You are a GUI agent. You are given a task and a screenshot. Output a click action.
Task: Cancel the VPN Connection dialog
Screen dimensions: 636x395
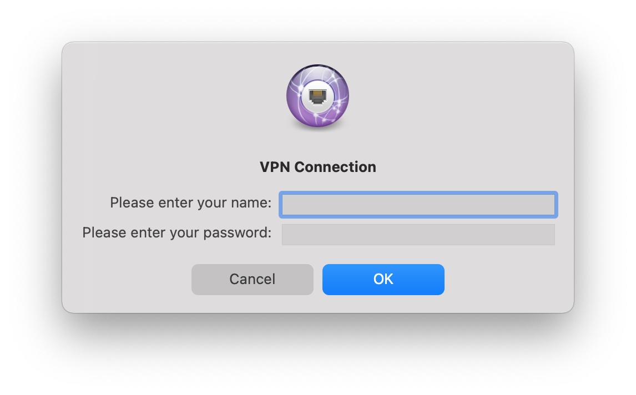point(253,280)
